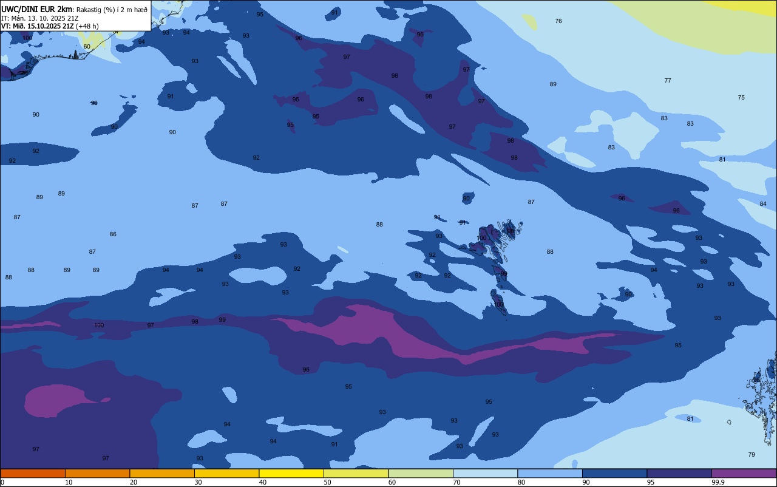Click the humidity value 75 on the map
This screenshot has width=777, height=487.
pyautogui.click(x=741, y=98)
